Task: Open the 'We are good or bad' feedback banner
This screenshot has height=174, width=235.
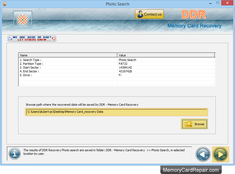Action: click(32, 38)
